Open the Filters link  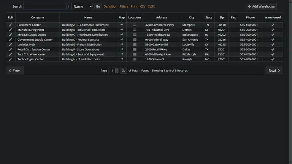pyautogui.click(x=124, y=6)
